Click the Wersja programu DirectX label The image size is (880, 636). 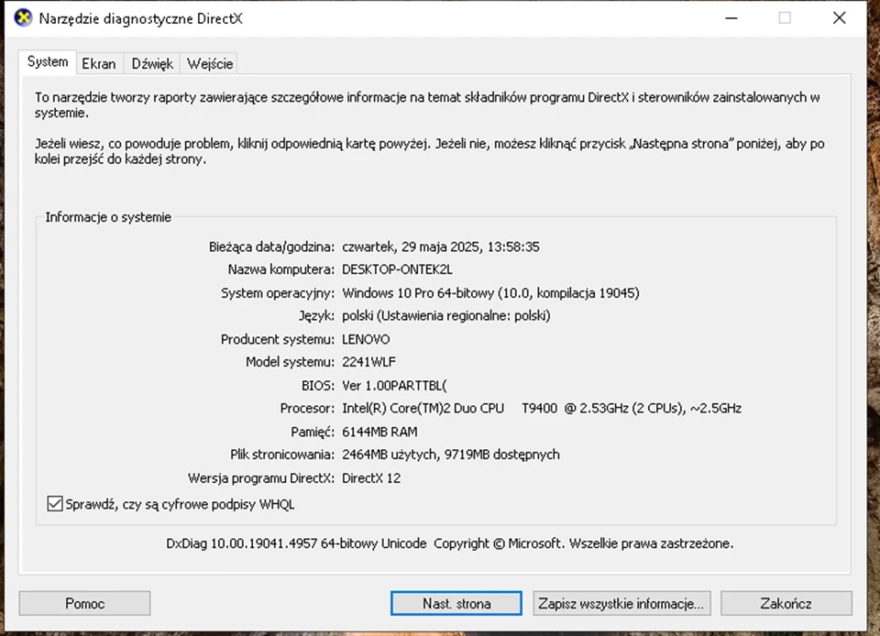[x=261, y=478]
